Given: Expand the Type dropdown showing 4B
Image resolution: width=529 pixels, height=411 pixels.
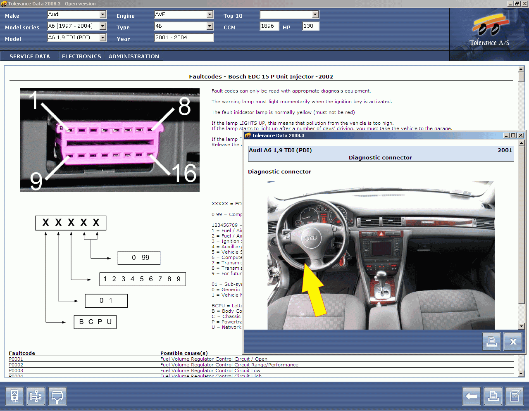Looking at the screenshot, I should tap(210, 26).
